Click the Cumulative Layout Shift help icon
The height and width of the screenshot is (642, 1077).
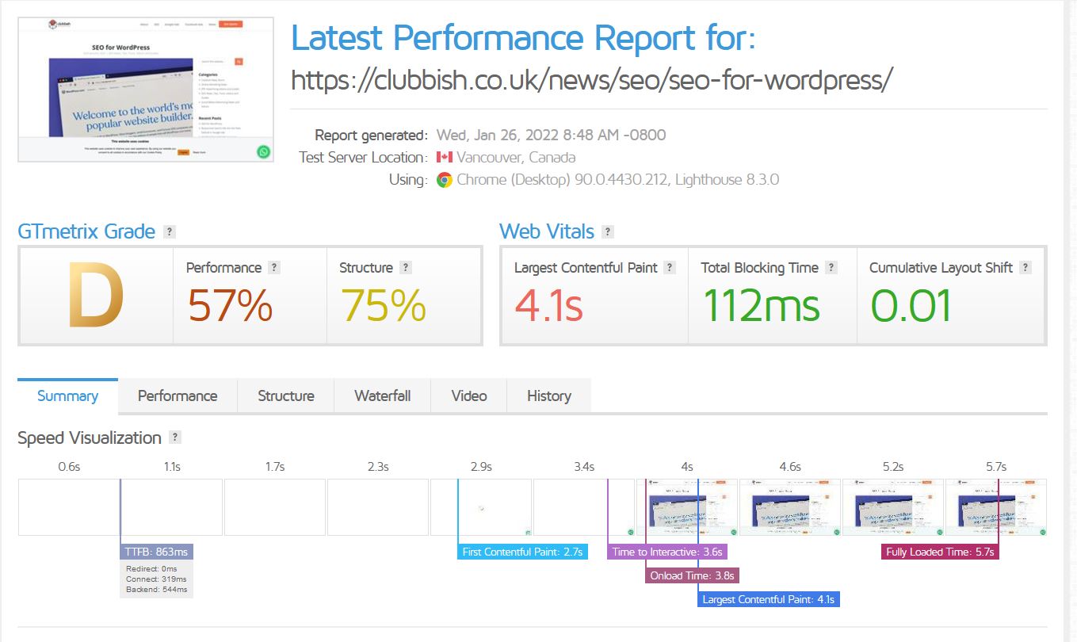pos(1025,268)
